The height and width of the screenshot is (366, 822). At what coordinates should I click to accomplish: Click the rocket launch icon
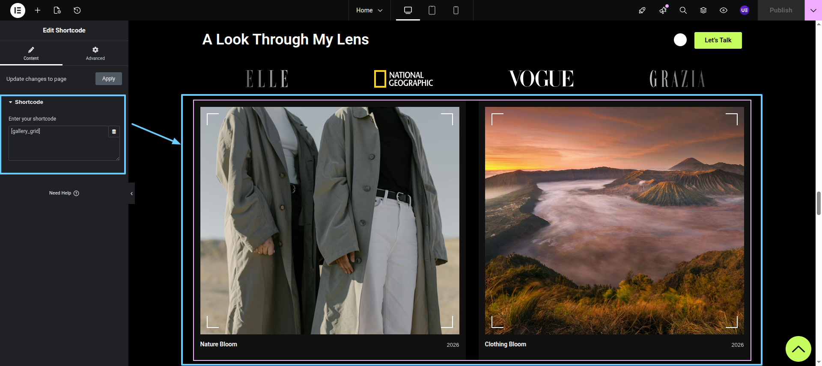point(642,10)
